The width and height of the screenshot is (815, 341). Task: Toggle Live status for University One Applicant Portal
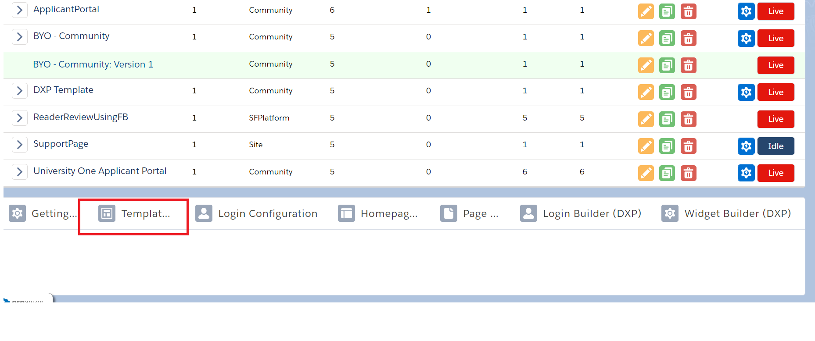[775, 173]
